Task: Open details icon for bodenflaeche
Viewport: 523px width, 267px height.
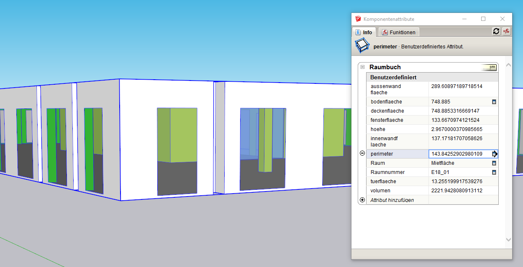Action: (x=494, y=102)
